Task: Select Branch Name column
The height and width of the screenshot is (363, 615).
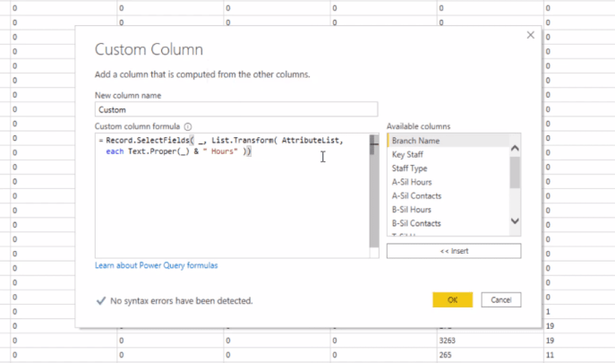Action: pyautogui.click(x=448, y=141)
